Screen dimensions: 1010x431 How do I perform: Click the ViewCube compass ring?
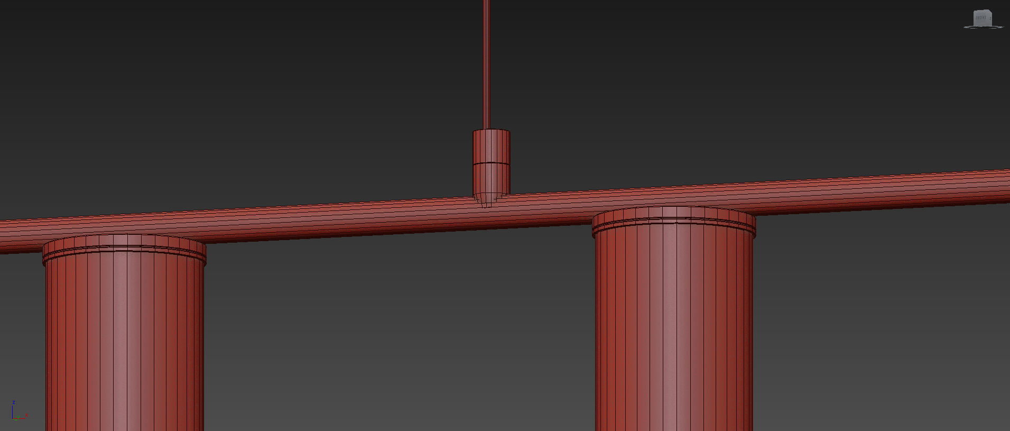[983, 26]
